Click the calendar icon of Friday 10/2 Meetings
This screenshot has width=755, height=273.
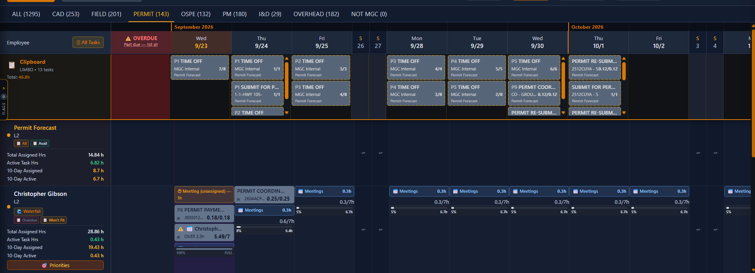point(636,192)
